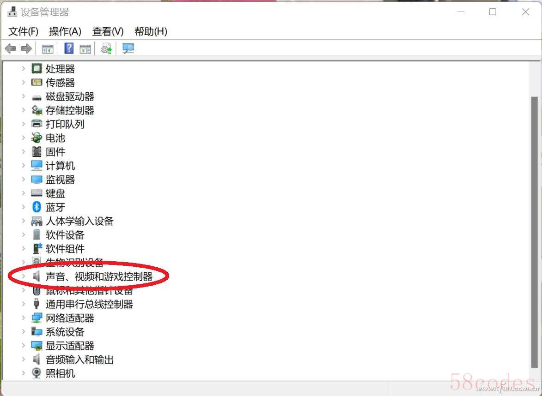Select the 监视器 monitor icon

[x=37, y=179]
